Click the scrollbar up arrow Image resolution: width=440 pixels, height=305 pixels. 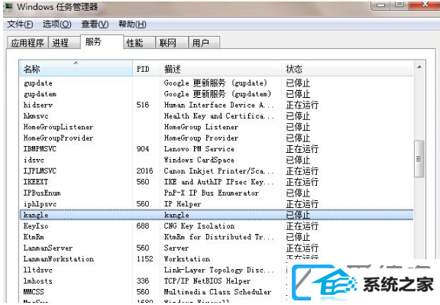tap(419, 67)
